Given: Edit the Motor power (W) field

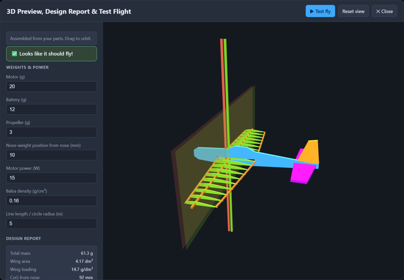Looking at the screenshot, I should tap(52, 178).
